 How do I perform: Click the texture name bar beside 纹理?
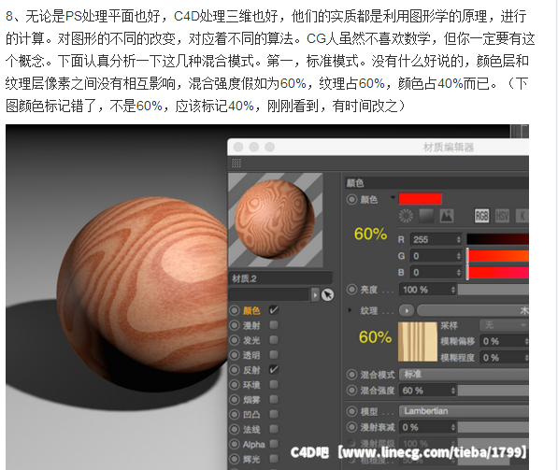[x=473, y=310]
